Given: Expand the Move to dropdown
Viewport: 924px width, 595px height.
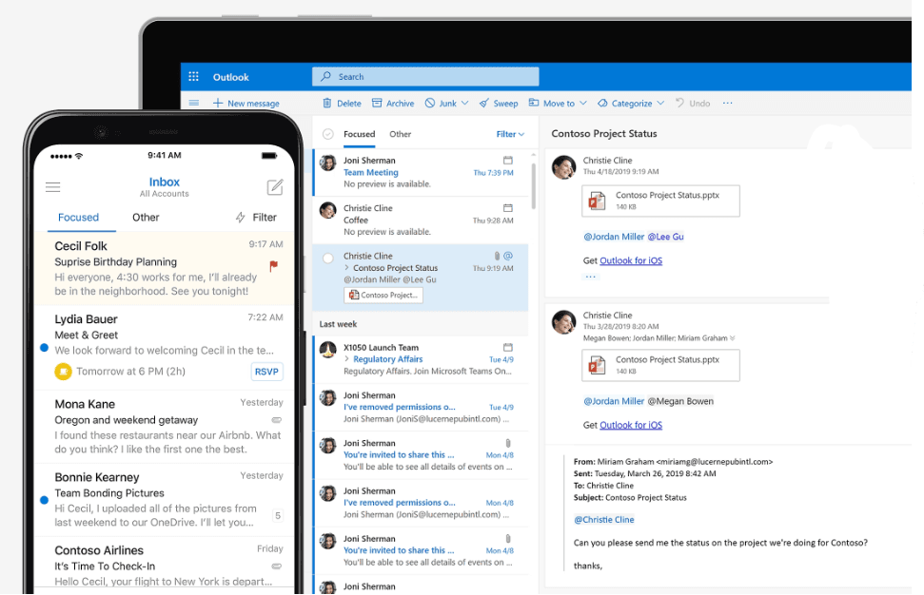Looking at the screenshot, I should 582,104.
